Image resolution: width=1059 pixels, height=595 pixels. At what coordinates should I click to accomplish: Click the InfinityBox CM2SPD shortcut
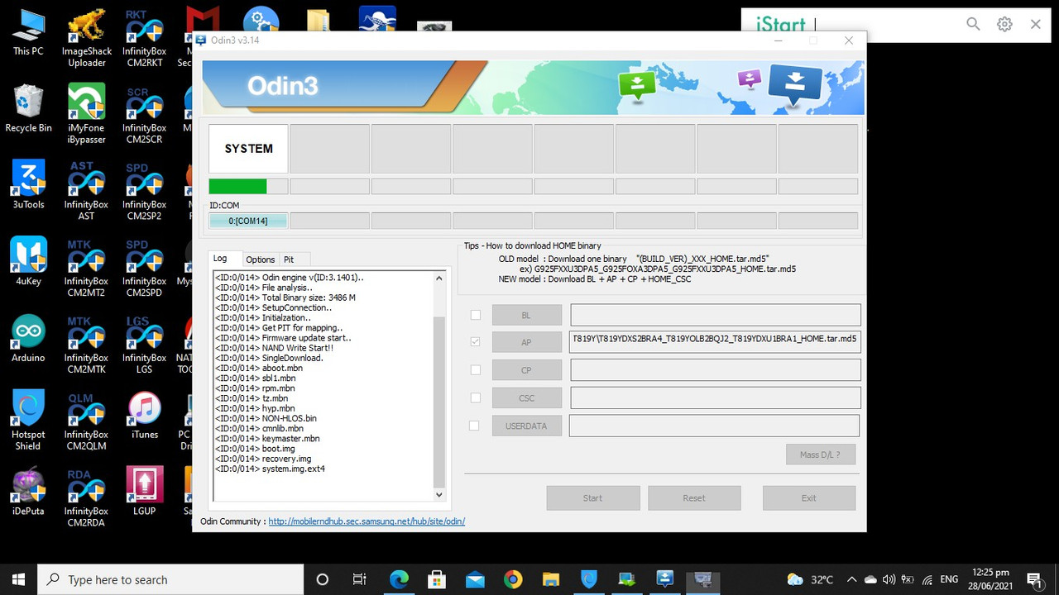(x=144, y=268)
